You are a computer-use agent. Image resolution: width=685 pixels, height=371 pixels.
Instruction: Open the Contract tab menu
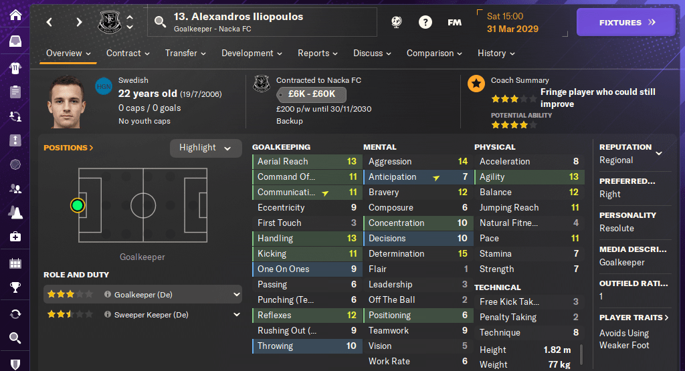[128, 53]
